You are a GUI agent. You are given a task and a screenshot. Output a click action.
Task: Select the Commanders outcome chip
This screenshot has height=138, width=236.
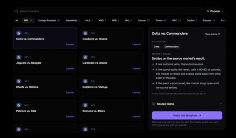[171, 47]
